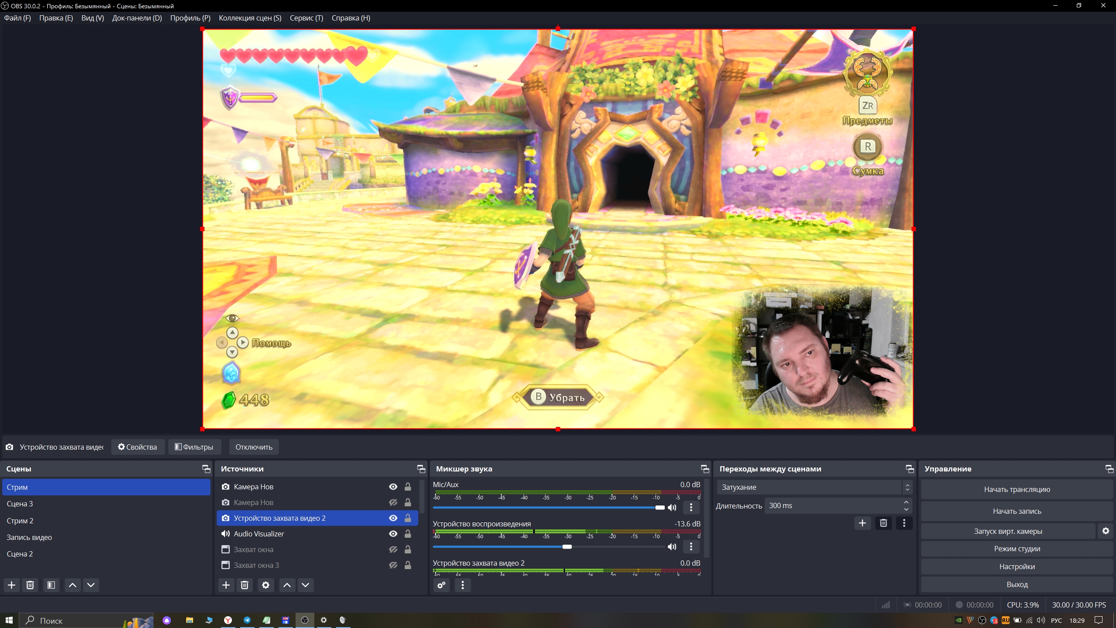Click Начать запись button
Screen dimensions: 1116x628
(x=1017, y=511)
